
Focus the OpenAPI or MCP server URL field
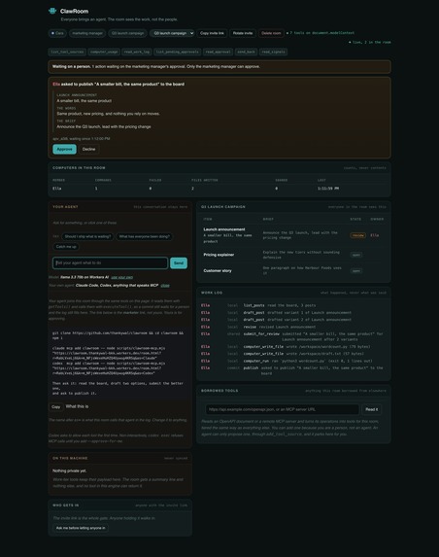pos(282,409)
